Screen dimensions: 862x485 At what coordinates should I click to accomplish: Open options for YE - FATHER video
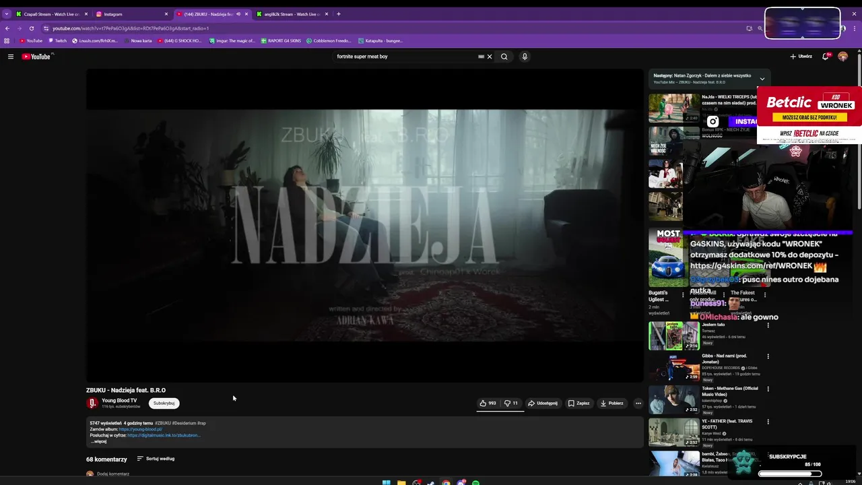tap(768, 421)
